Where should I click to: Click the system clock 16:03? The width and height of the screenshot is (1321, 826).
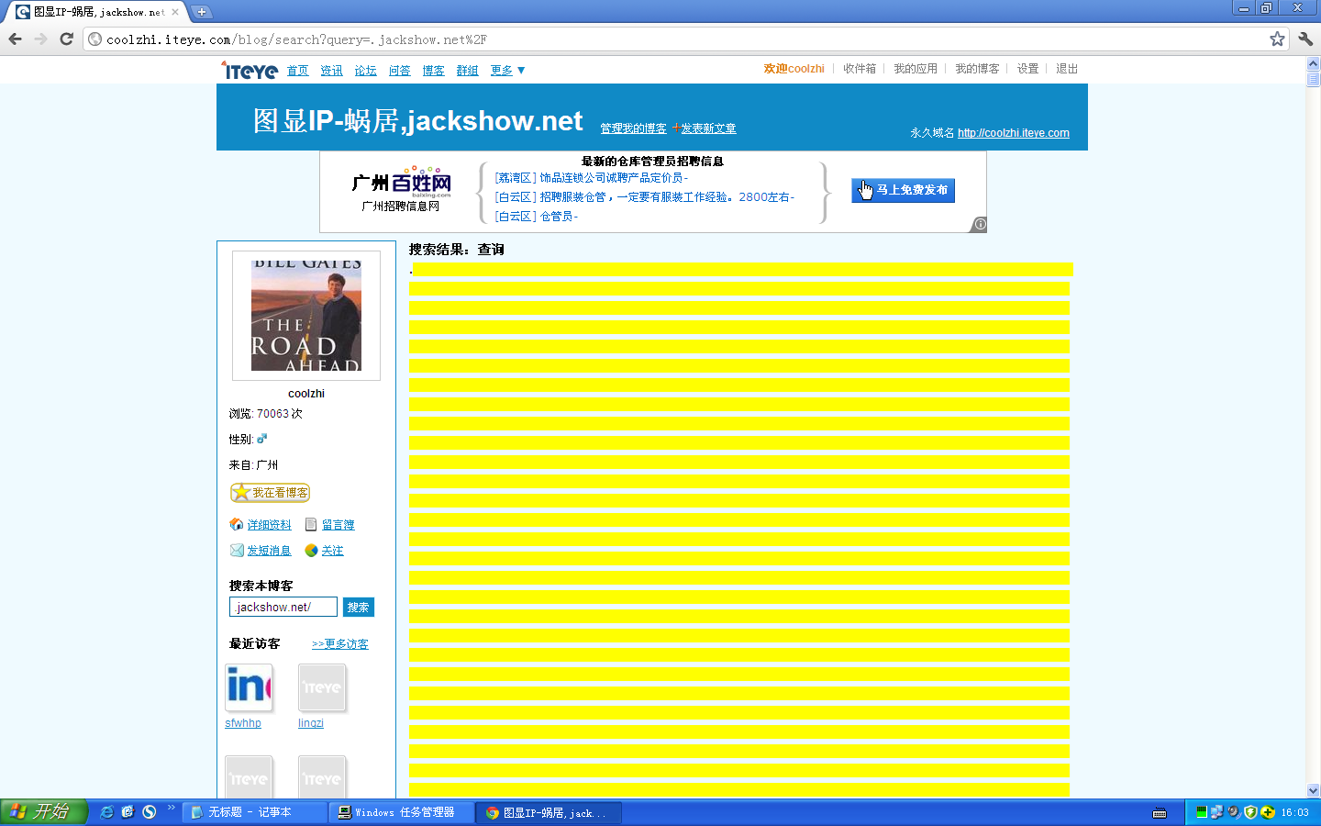pyautogui.click(x=1295, y=813)
